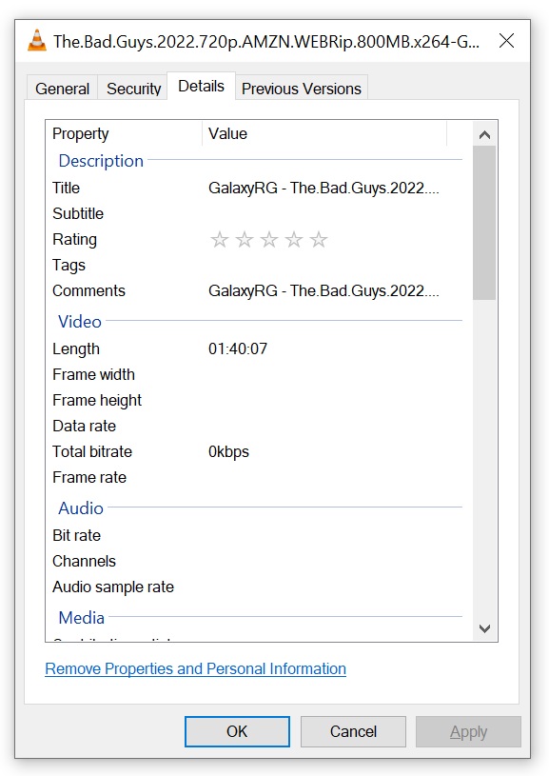Open Remove Properties and Personal Information link
549x776 pixels.
click(x=195, y=669)
